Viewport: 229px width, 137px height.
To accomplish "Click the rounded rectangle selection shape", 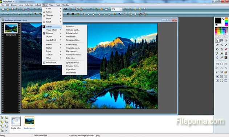I will (226, 64).
